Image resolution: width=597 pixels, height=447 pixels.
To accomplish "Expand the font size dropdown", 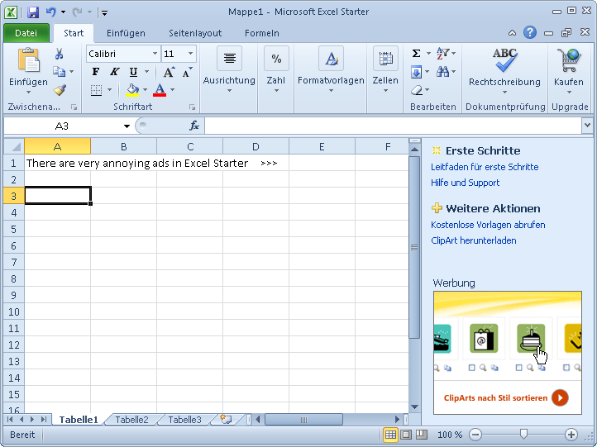I will pyautogui.click(x=191, y=54).
